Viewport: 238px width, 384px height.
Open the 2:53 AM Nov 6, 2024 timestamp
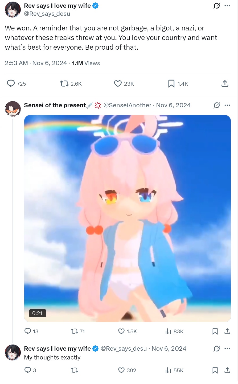click(x=36, y=63)
